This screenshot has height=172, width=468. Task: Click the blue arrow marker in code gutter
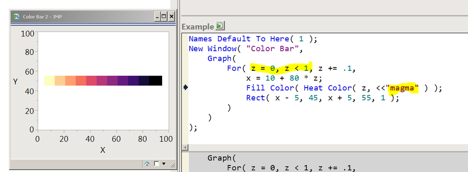pos(186,87)
